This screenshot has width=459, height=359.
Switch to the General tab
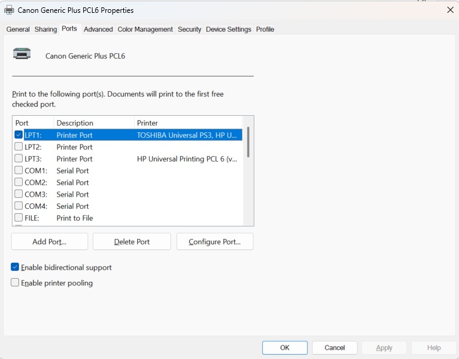(x=18, y=29)
